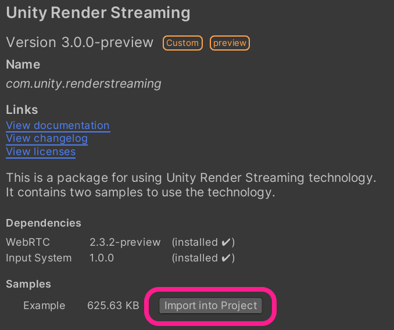Screen dimensions: 394x330
Task: Click the View changelog link
Action: [x=46, y=138]
